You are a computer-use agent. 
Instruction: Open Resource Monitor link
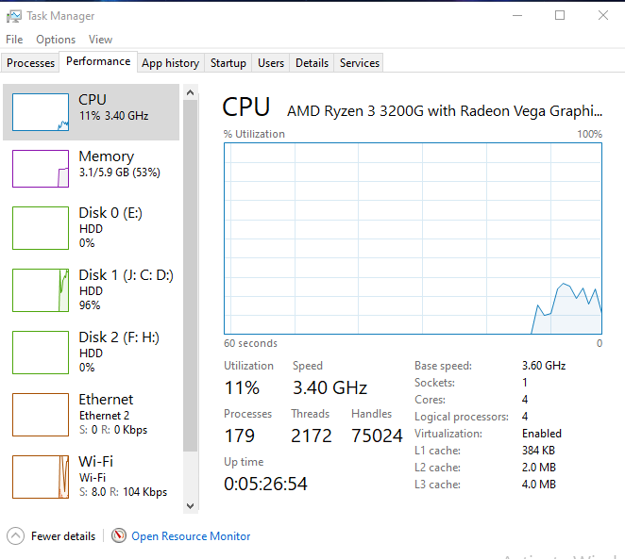point(191,536)
